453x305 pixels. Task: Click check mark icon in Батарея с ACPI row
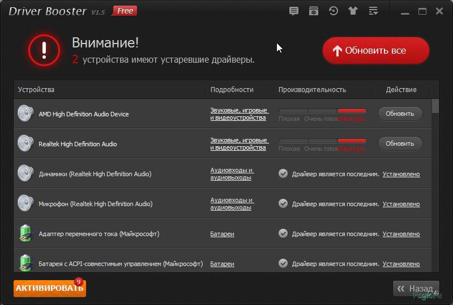283,263
